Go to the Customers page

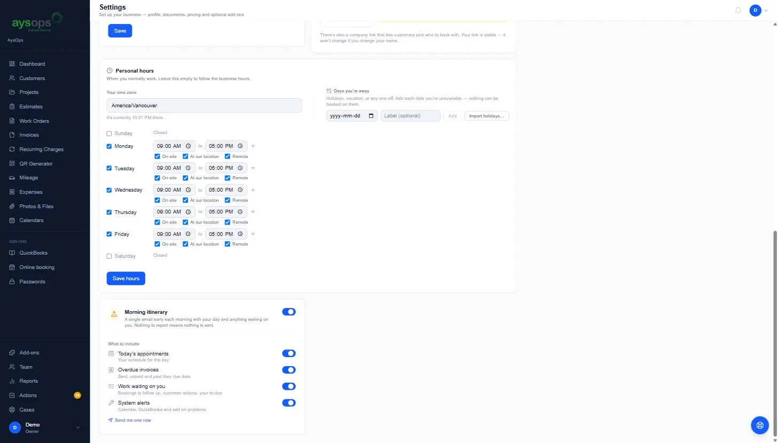click(32, 78)
